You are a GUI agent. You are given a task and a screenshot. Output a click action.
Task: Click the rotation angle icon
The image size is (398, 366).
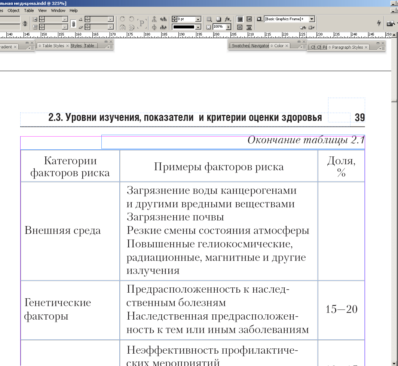(x=81, y=19)
